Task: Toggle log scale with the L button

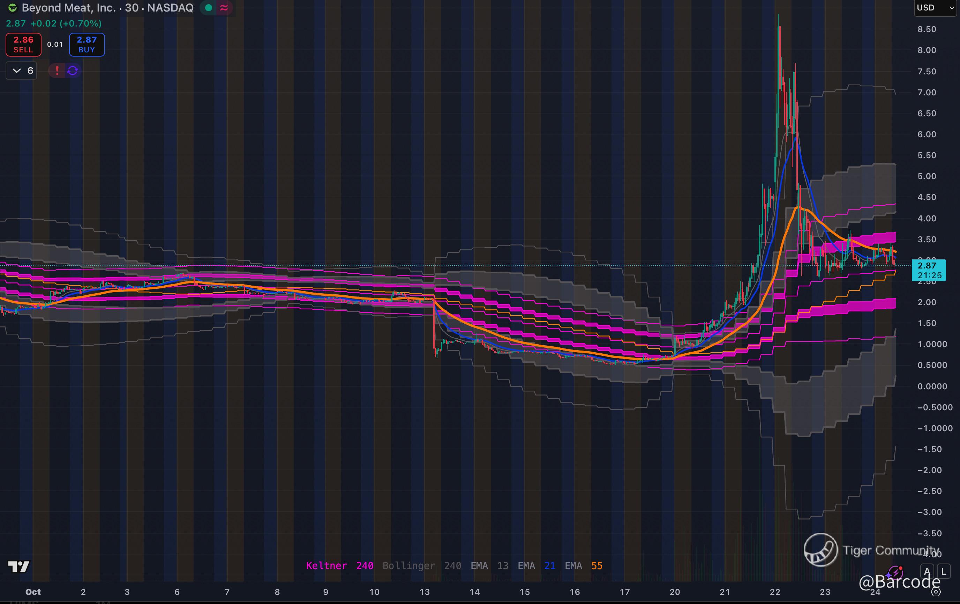Action: tap(944, 571)
